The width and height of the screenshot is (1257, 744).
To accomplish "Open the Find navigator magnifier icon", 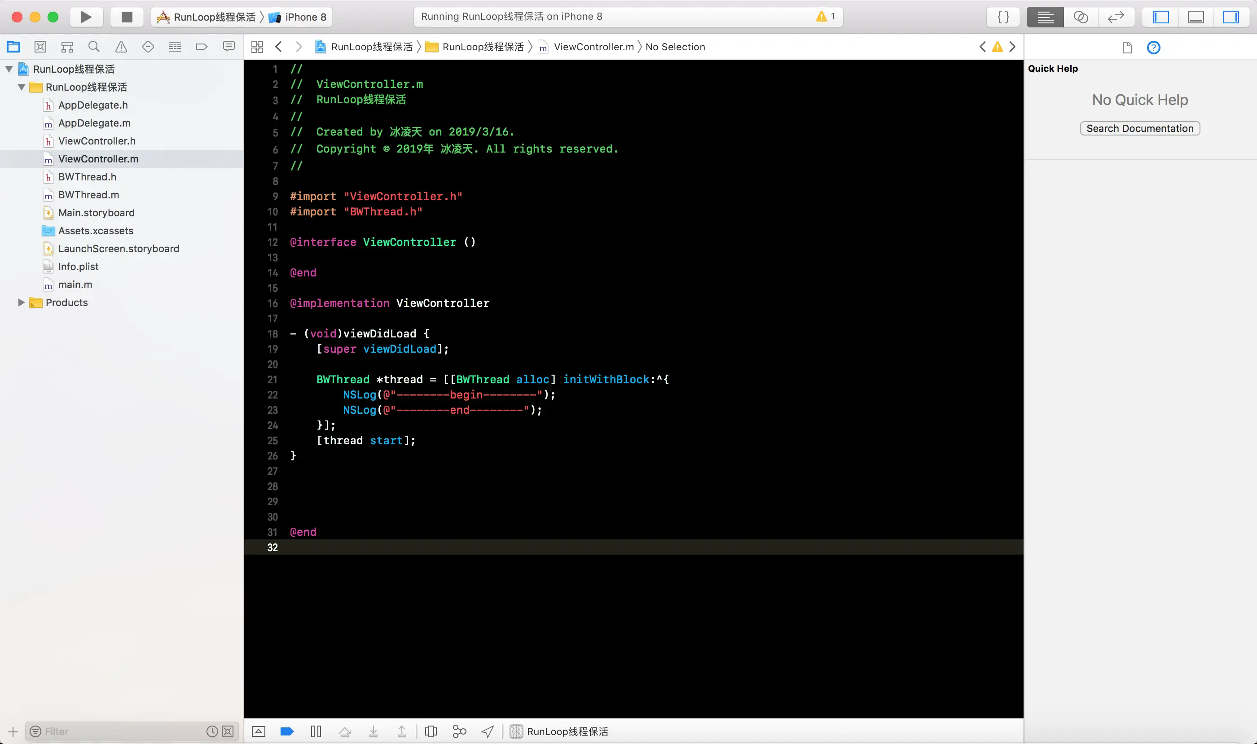I will pyautogui.click(x=94, y=47).
